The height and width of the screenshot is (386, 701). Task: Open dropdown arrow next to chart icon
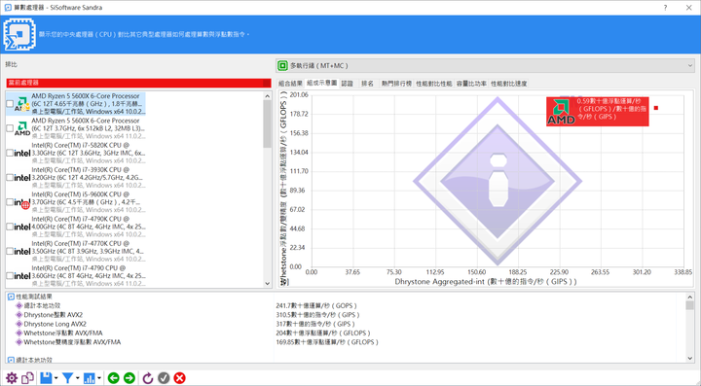point(98,378)
